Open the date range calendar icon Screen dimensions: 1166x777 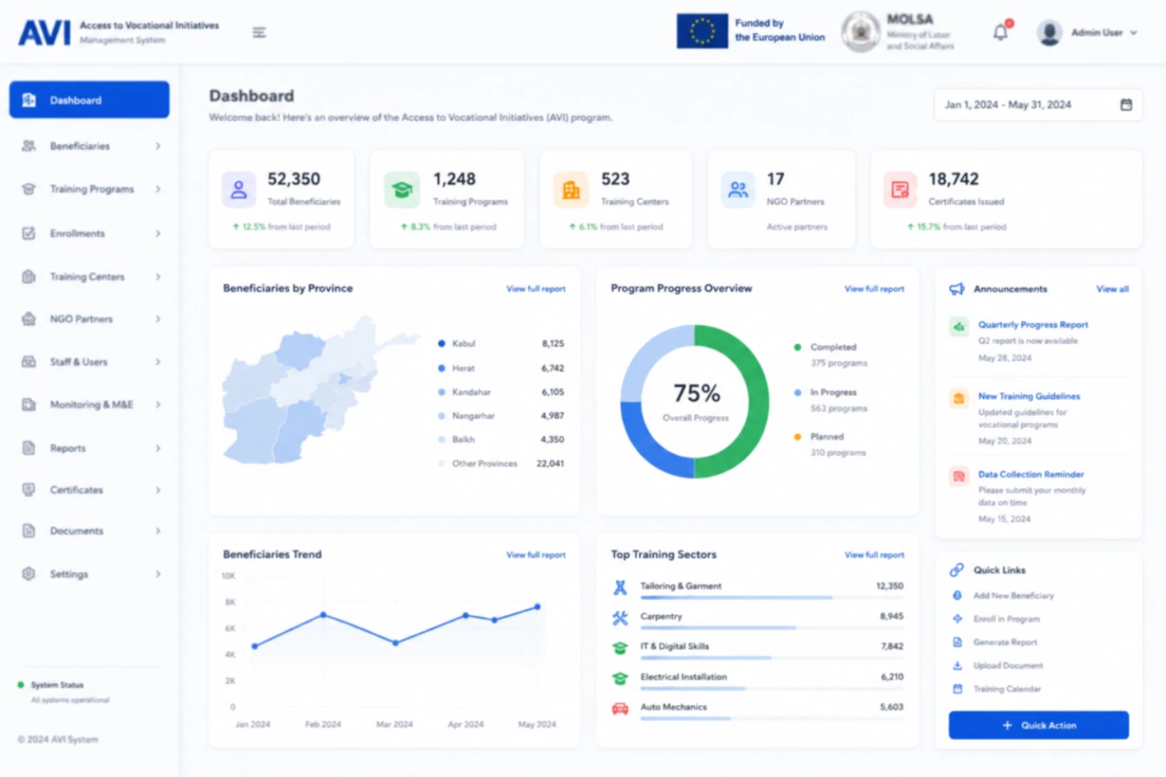(1126, 104)
